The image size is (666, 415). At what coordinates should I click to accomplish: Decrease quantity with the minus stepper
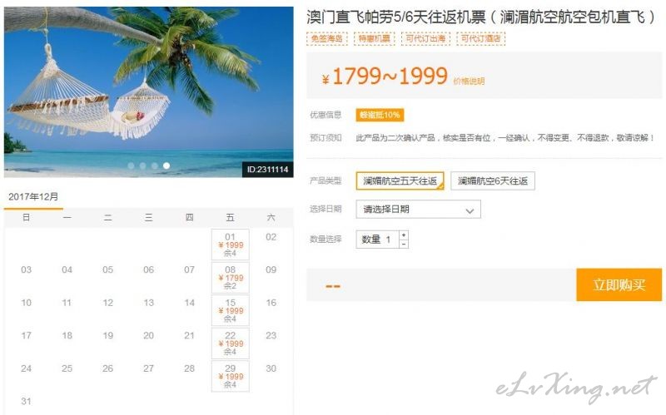click(404, 244)
